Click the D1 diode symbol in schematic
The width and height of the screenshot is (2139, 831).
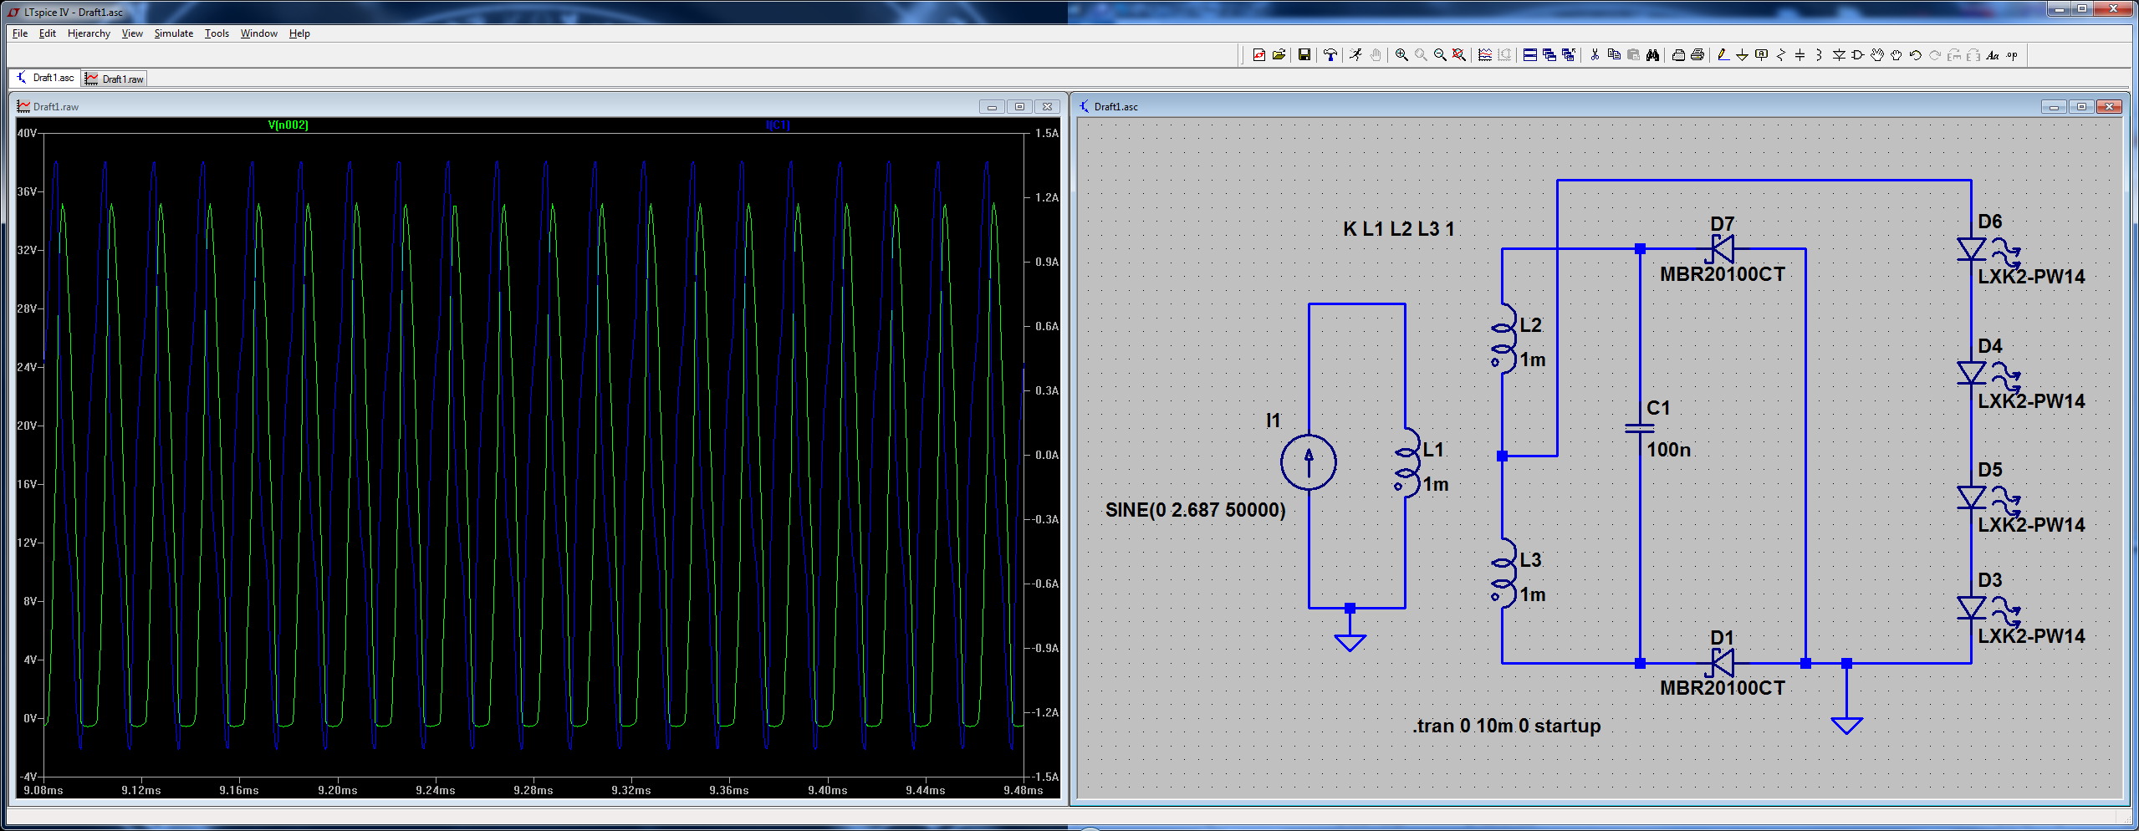(1723, 663)
